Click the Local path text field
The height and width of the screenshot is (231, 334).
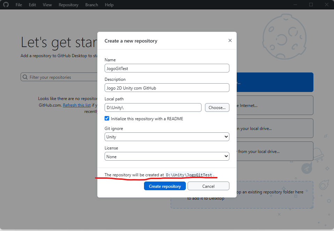point(153,107)
